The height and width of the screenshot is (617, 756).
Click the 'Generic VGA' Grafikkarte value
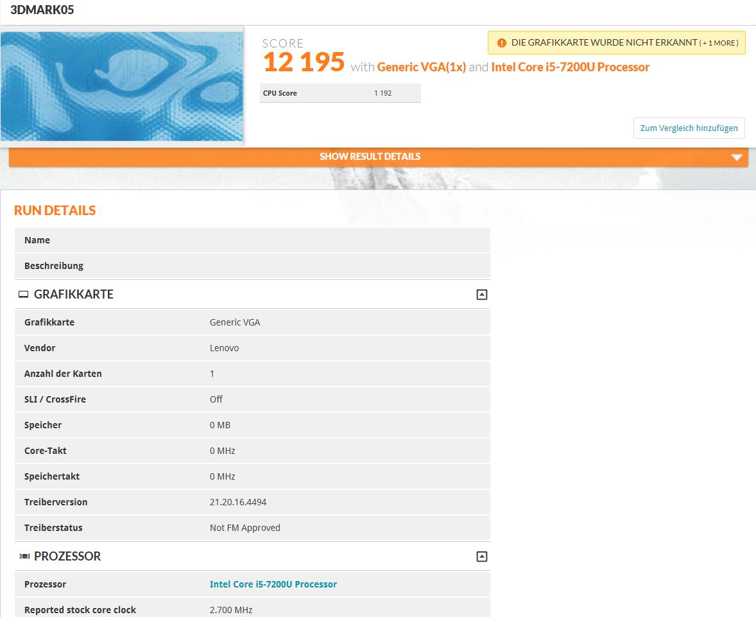click(235, 322)
